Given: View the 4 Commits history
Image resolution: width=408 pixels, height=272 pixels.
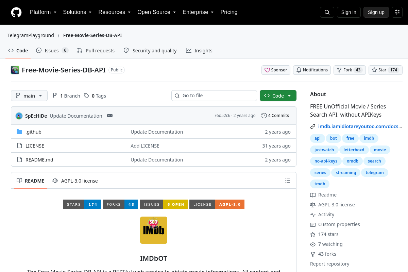Looking at the screenshot, I should point(275,116).
